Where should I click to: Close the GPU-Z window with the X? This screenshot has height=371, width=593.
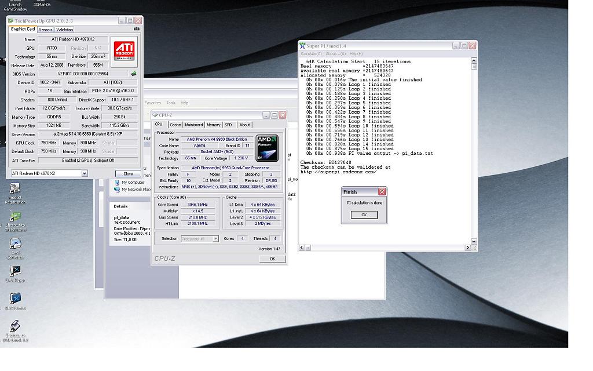(138, 20)
